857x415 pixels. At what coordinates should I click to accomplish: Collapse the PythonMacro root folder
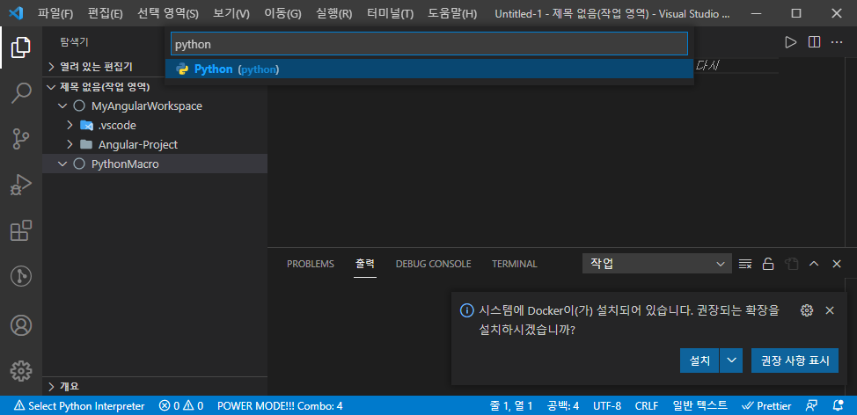click(155, 164)
